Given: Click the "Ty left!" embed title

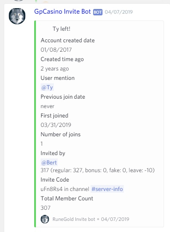Looking at the screenshot, I should 62,29.
